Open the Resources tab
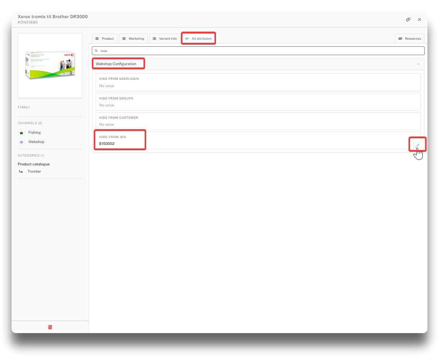This screenshot has height=357, width=439. point(410,39)
